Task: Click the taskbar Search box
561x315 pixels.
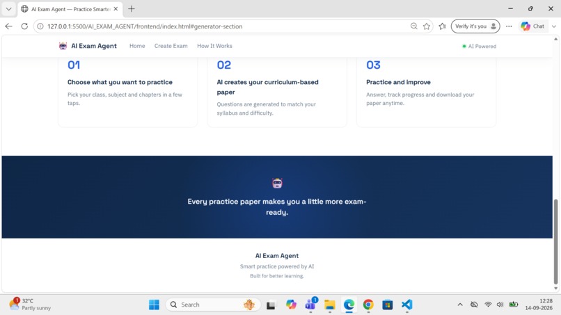Action: tap(213, 305)
